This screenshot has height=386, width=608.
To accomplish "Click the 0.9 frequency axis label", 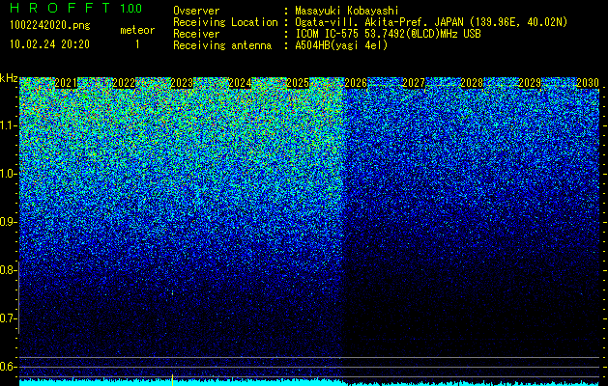I will click(8, 222).
